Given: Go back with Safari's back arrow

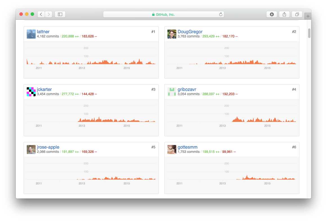Looking at the screenshot, I should click(x=41, y=14).
